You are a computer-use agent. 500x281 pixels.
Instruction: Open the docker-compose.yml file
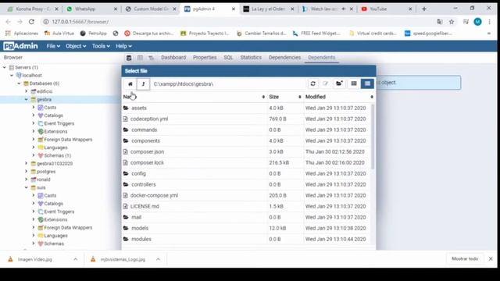pyautogui.click(x=154, y=195)
